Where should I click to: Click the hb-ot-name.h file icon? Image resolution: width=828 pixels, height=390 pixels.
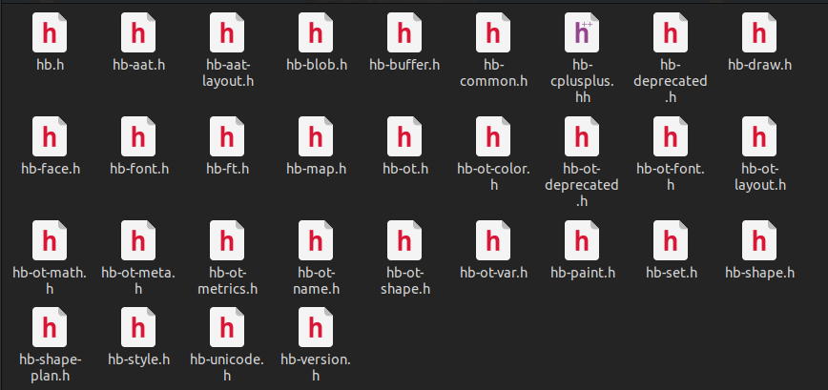(316, 240)
